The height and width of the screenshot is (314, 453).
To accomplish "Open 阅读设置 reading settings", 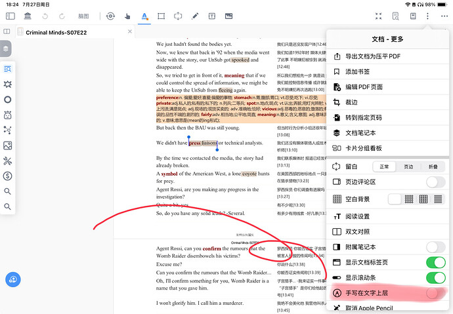I will [x=387, y=216].
